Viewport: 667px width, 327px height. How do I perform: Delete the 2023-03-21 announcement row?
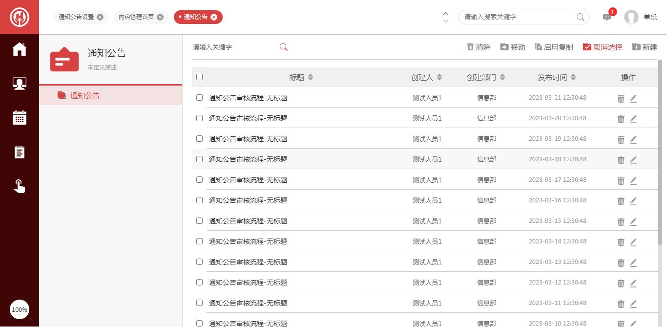coord(621,98)
